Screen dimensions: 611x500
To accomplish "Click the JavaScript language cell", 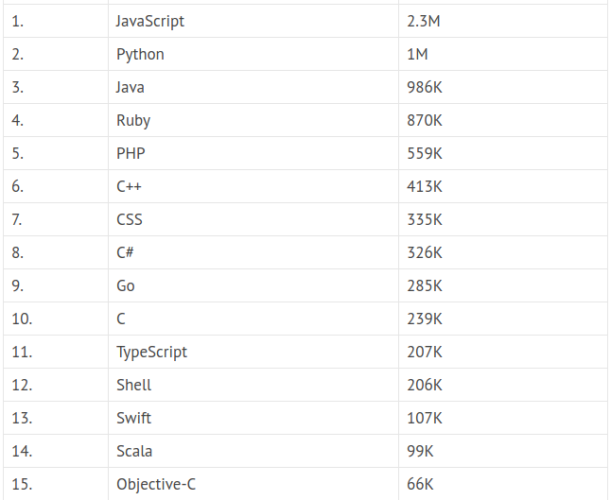I will pos(150,21).
